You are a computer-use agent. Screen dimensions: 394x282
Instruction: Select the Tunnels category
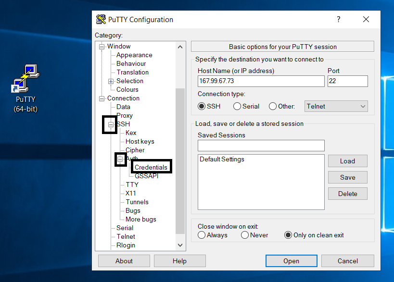(137, 202)
